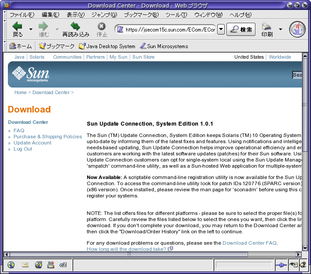The width and height of the screenshot is (311, 274).
Task: Follow the My Sun link
Action: (x=118, y=57)
